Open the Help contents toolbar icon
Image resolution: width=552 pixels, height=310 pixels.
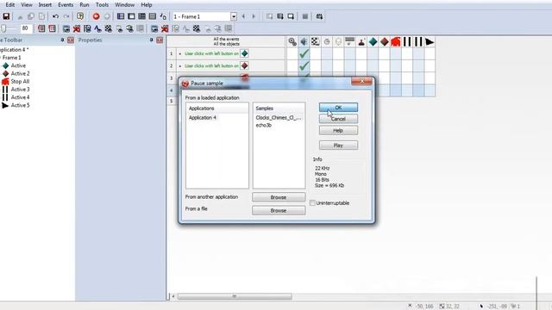pyautogui.click(x=80, y=16)
